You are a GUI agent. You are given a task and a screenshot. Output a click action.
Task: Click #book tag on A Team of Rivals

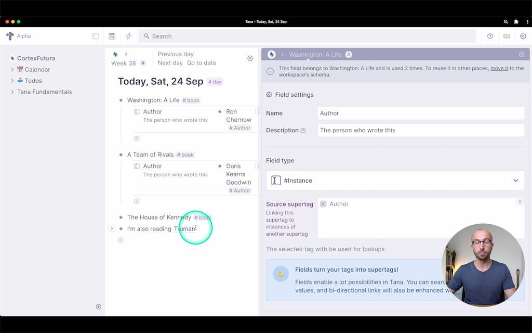185,155
